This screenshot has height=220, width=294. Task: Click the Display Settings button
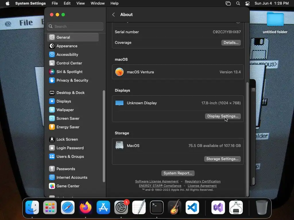pyautogui.click(x=223, y=116)
